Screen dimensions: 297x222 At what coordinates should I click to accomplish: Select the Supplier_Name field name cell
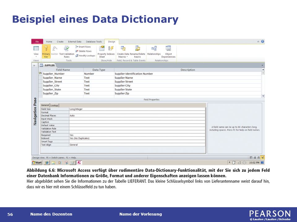(63, 78)
